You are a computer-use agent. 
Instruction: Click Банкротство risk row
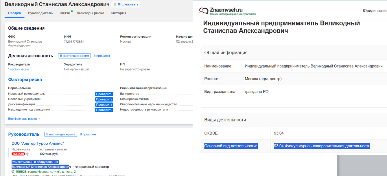point(156,94)
